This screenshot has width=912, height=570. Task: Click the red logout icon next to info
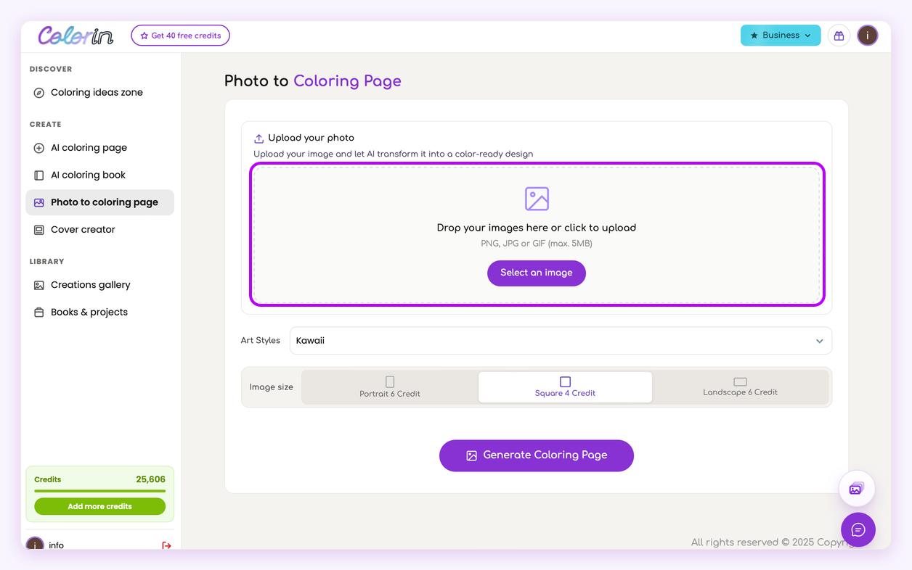pyautogui.click(x=166, y=545)
